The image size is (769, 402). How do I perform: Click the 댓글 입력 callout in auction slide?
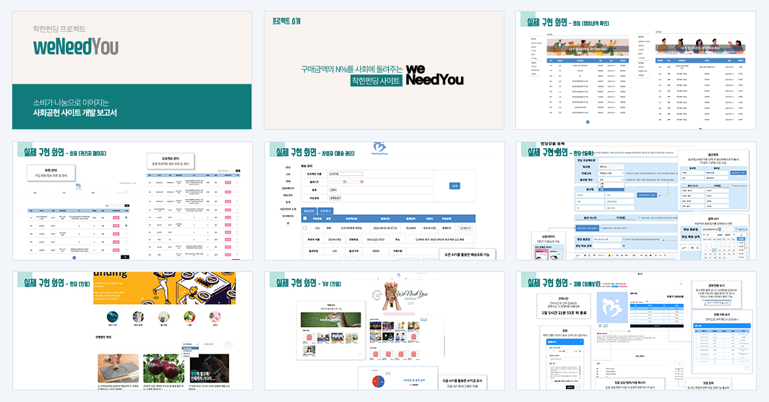708,385
